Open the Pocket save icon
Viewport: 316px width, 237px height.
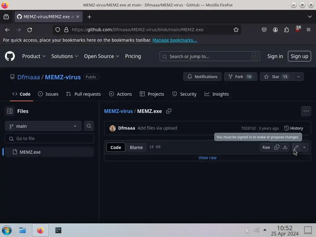coord(264,30)
